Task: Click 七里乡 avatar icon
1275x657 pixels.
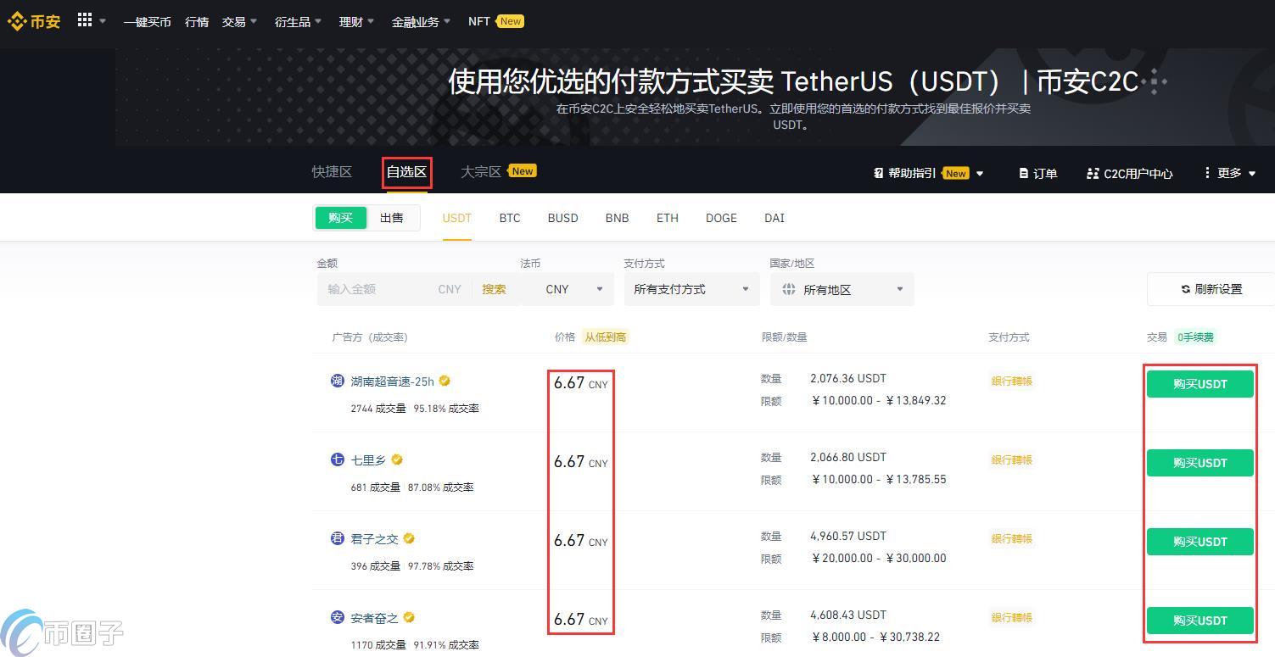Action: click(x=337, y=459)
